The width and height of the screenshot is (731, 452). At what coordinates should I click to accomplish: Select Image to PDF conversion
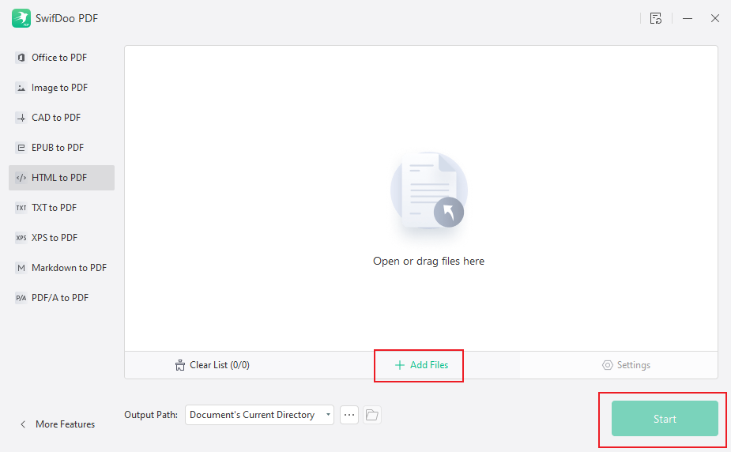click(62, 88)
